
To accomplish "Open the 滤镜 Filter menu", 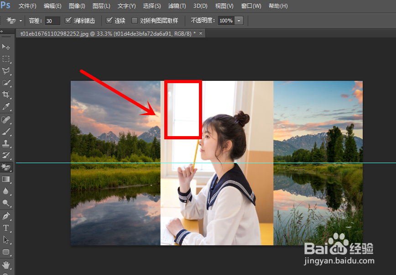I will (x=177, y=6).
